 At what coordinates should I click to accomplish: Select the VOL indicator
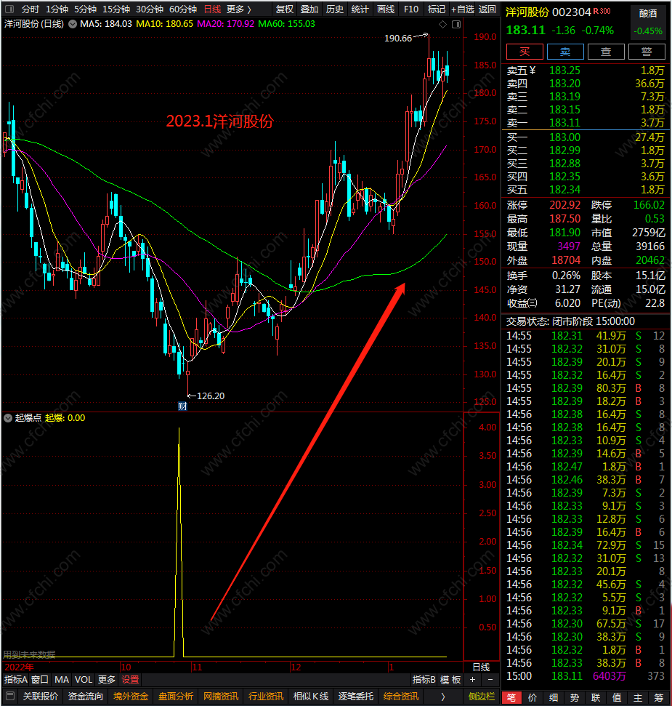click(84, 679)
